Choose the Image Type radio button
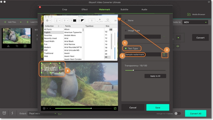 click(126, 31)
